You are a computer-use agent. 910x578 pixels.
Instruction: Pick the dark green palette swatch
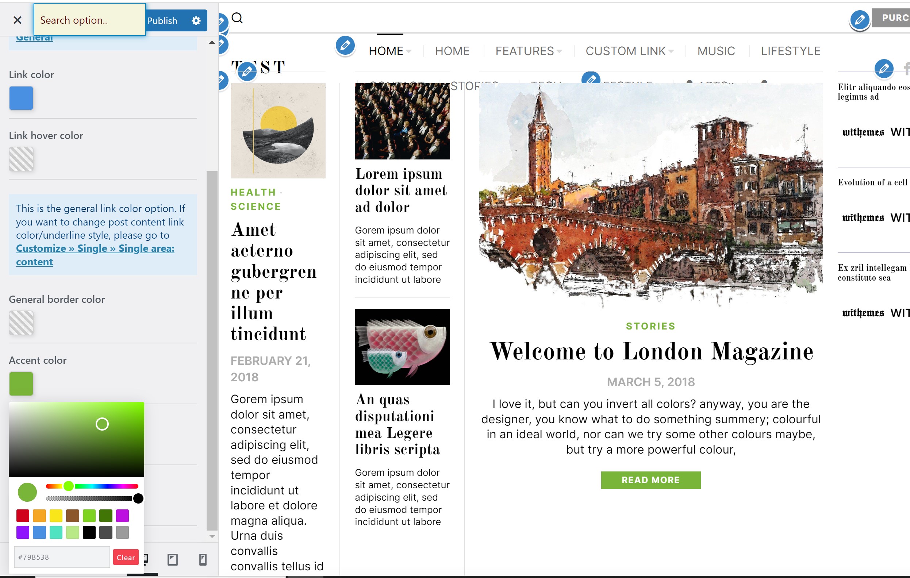[x=106, y=516]
